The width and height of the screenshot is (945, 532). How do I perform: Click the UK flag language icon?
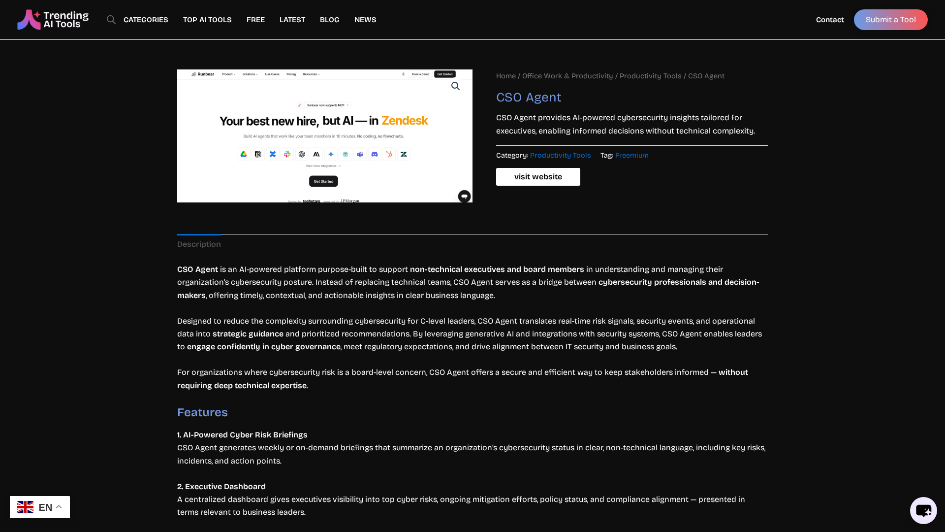26,507
